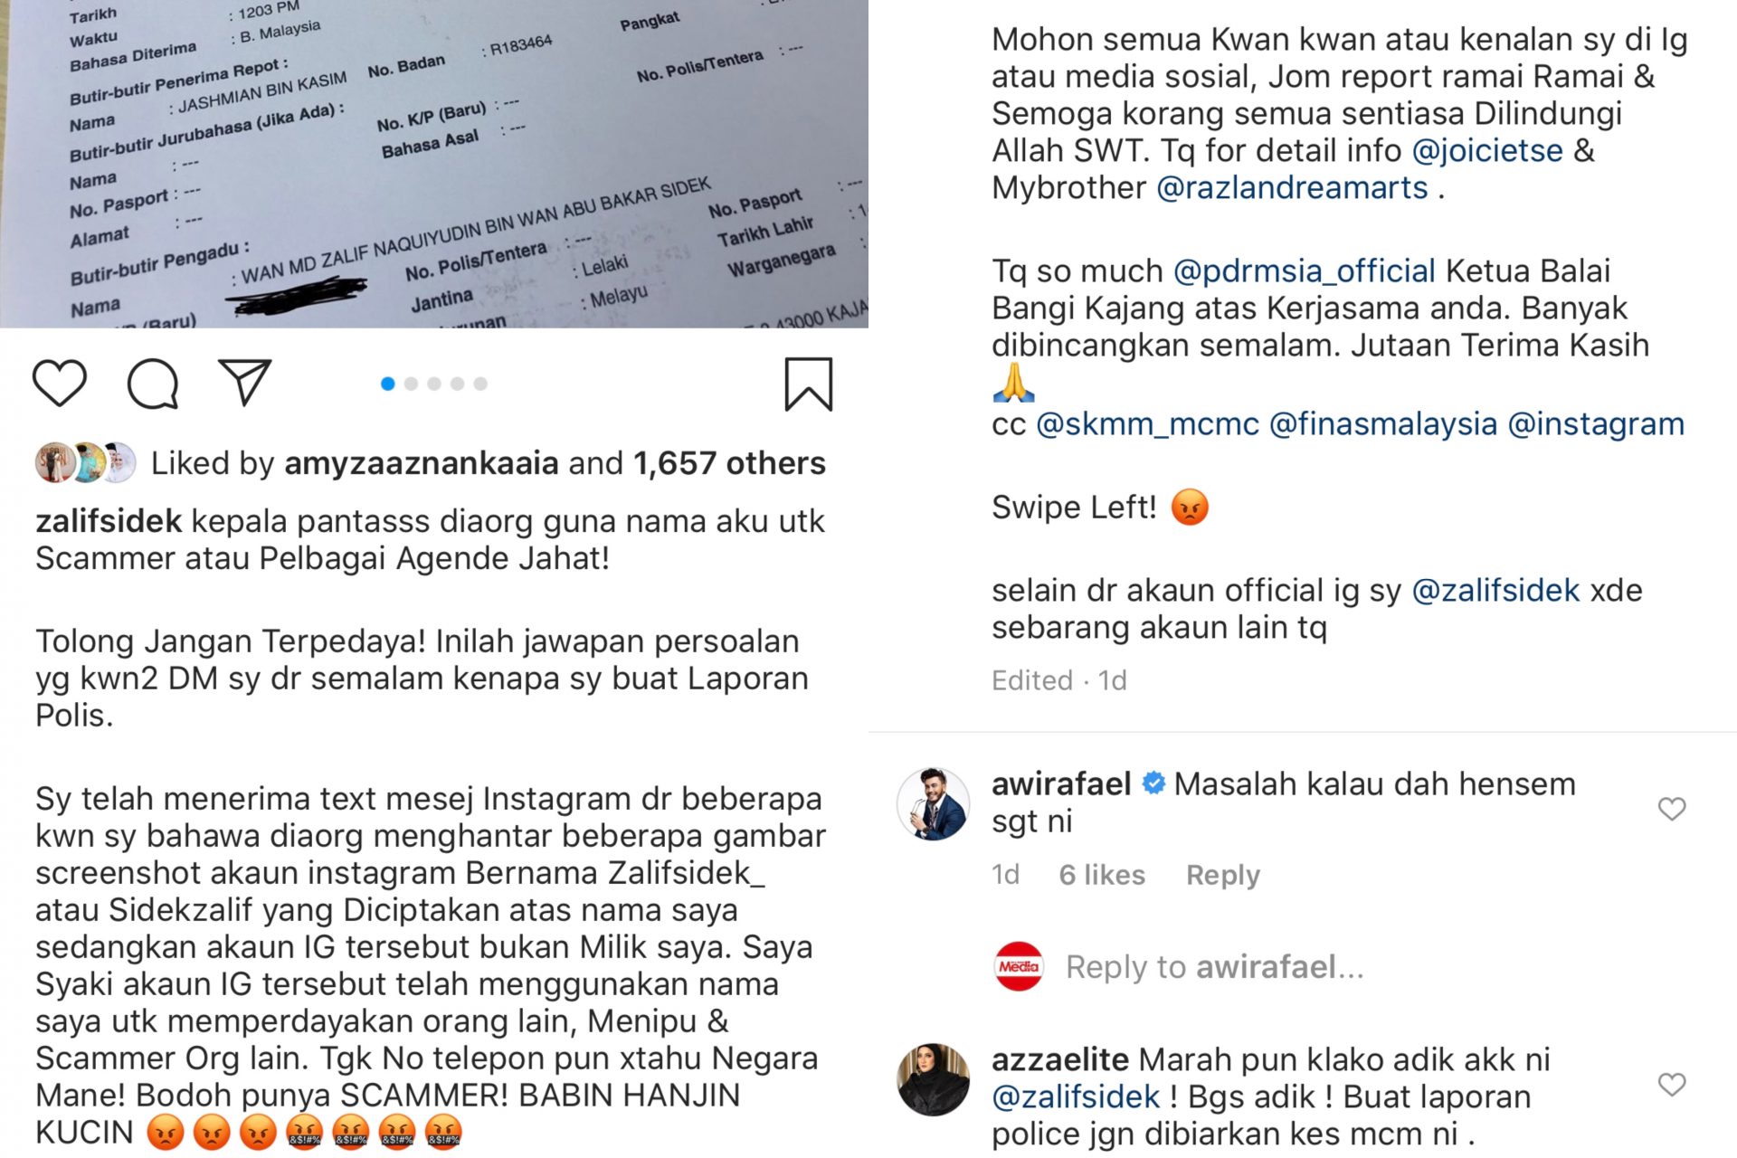Open the @joicietse profile mention
This screenshot has height=1158, width=1737.
tap(1487, 150)
